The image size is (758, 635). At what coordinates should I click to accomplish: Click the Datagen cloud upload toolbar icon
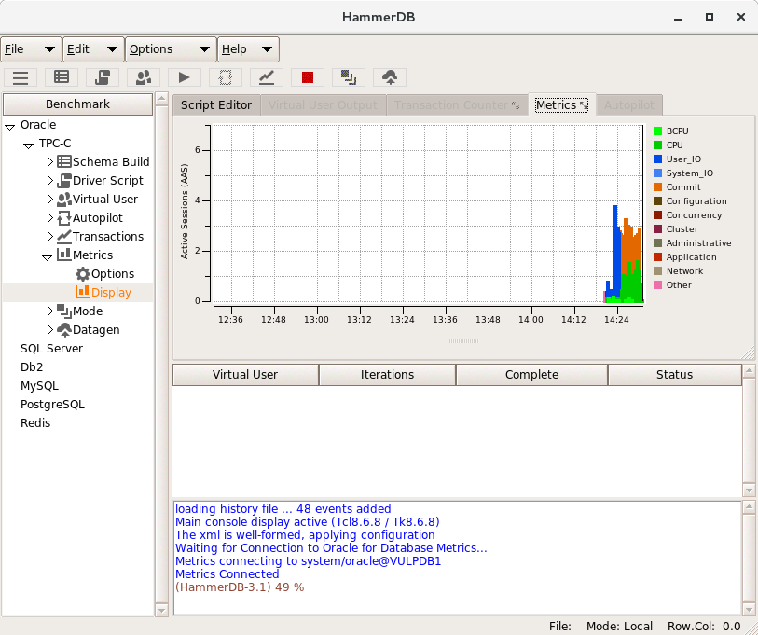pos(390,77)
